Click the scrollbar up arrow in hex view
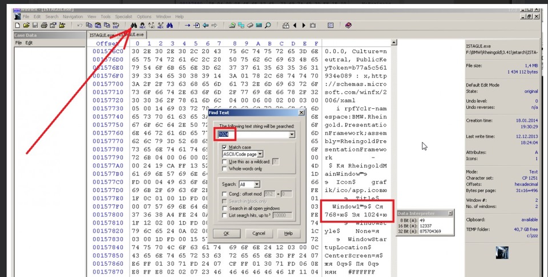 point(394,43)
